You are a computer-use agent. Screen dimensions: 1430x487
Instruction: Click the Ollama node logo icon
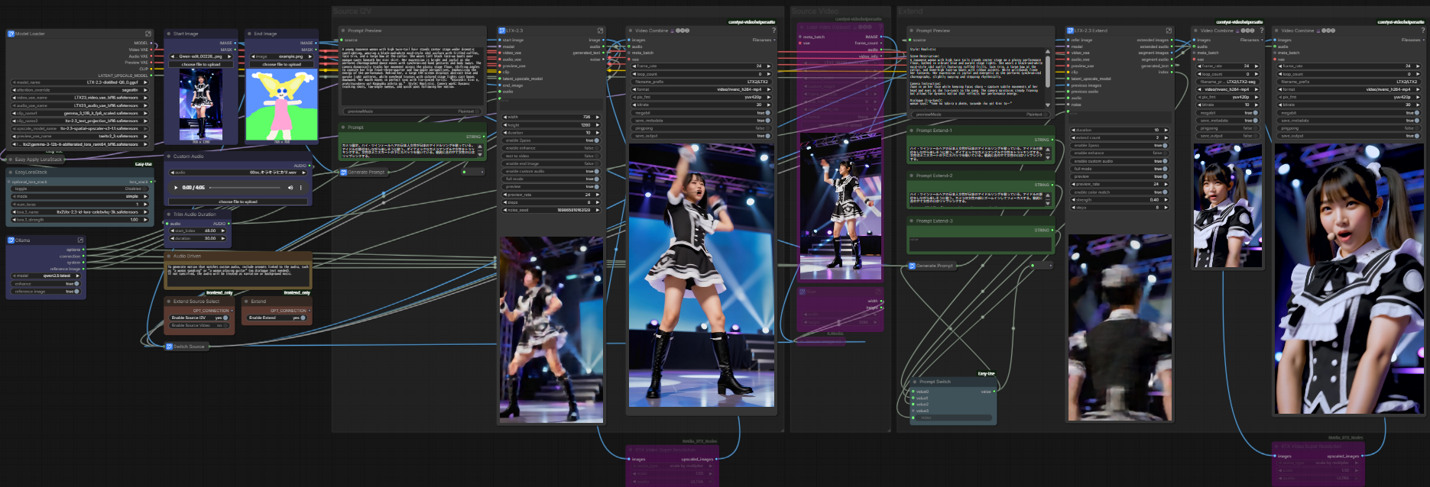pyautogui.click(x=11, y=240)
